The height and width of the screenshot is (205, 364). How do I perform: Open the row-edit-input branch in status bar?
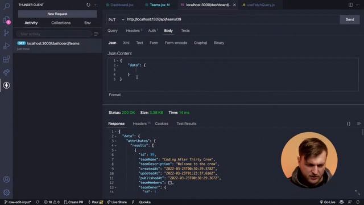click(x=18, y=202)
